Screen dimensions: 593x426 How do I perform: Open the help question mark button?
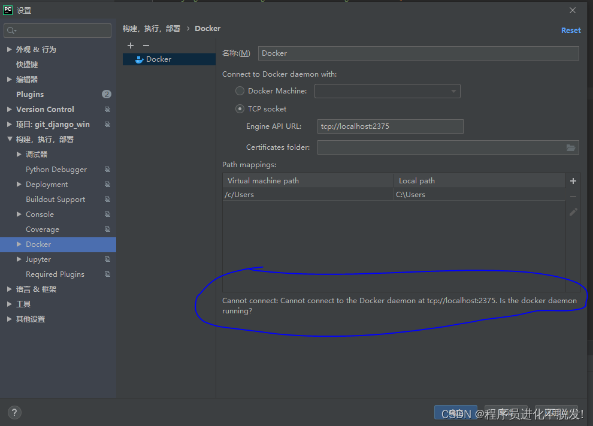coord(14,412)
